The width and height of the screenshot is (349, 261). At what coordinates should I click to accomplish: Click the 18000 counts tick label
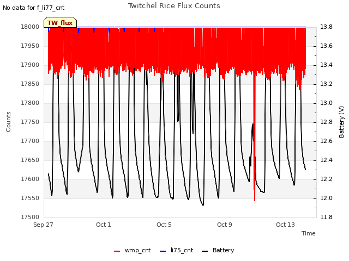click(30, 27)
